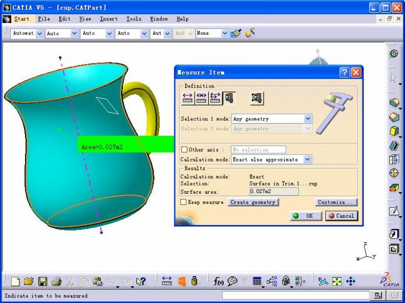Click the Painter brush icon in top toolbar
Viewport: 405px width, 303px height.
click(236, 33)
